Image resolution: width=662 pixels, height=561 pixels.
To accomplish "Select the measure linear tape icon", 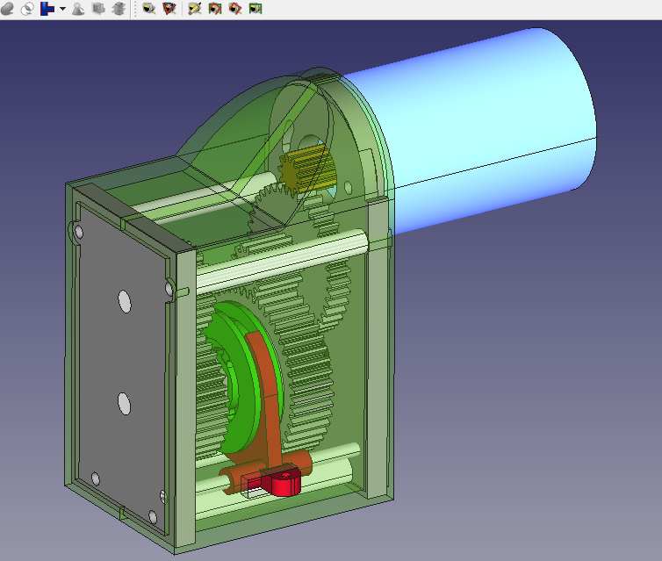I will click(x=148, y=9).
